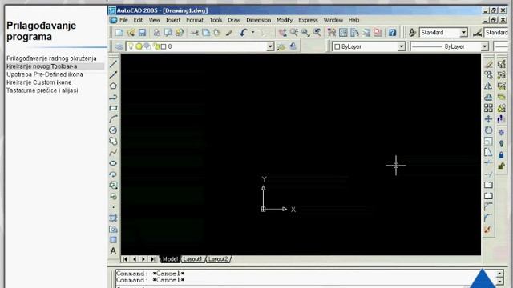Click command window scroll up arrow
Screen dimensions: 513x288
tap(500, 274)
